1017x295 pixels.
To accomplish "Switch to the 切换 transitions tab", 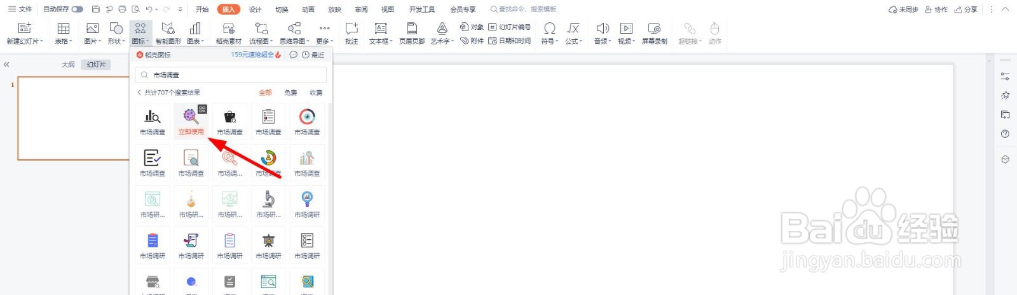I will point(282,10).
